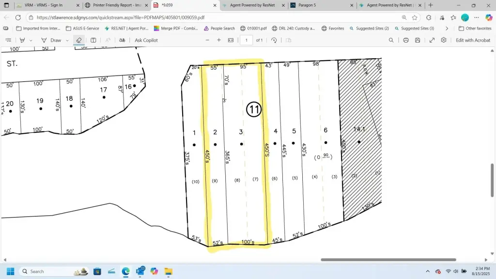496x279 pixels.
Task: Toggle fit to width page view
Action: pyautogui.click(x=231, y=40)
